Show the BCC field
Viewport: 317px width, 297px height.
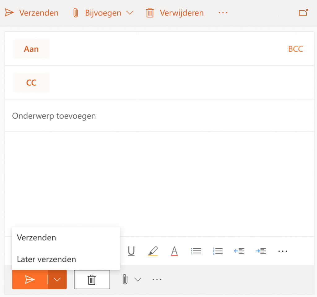click(x=295, y=49)
